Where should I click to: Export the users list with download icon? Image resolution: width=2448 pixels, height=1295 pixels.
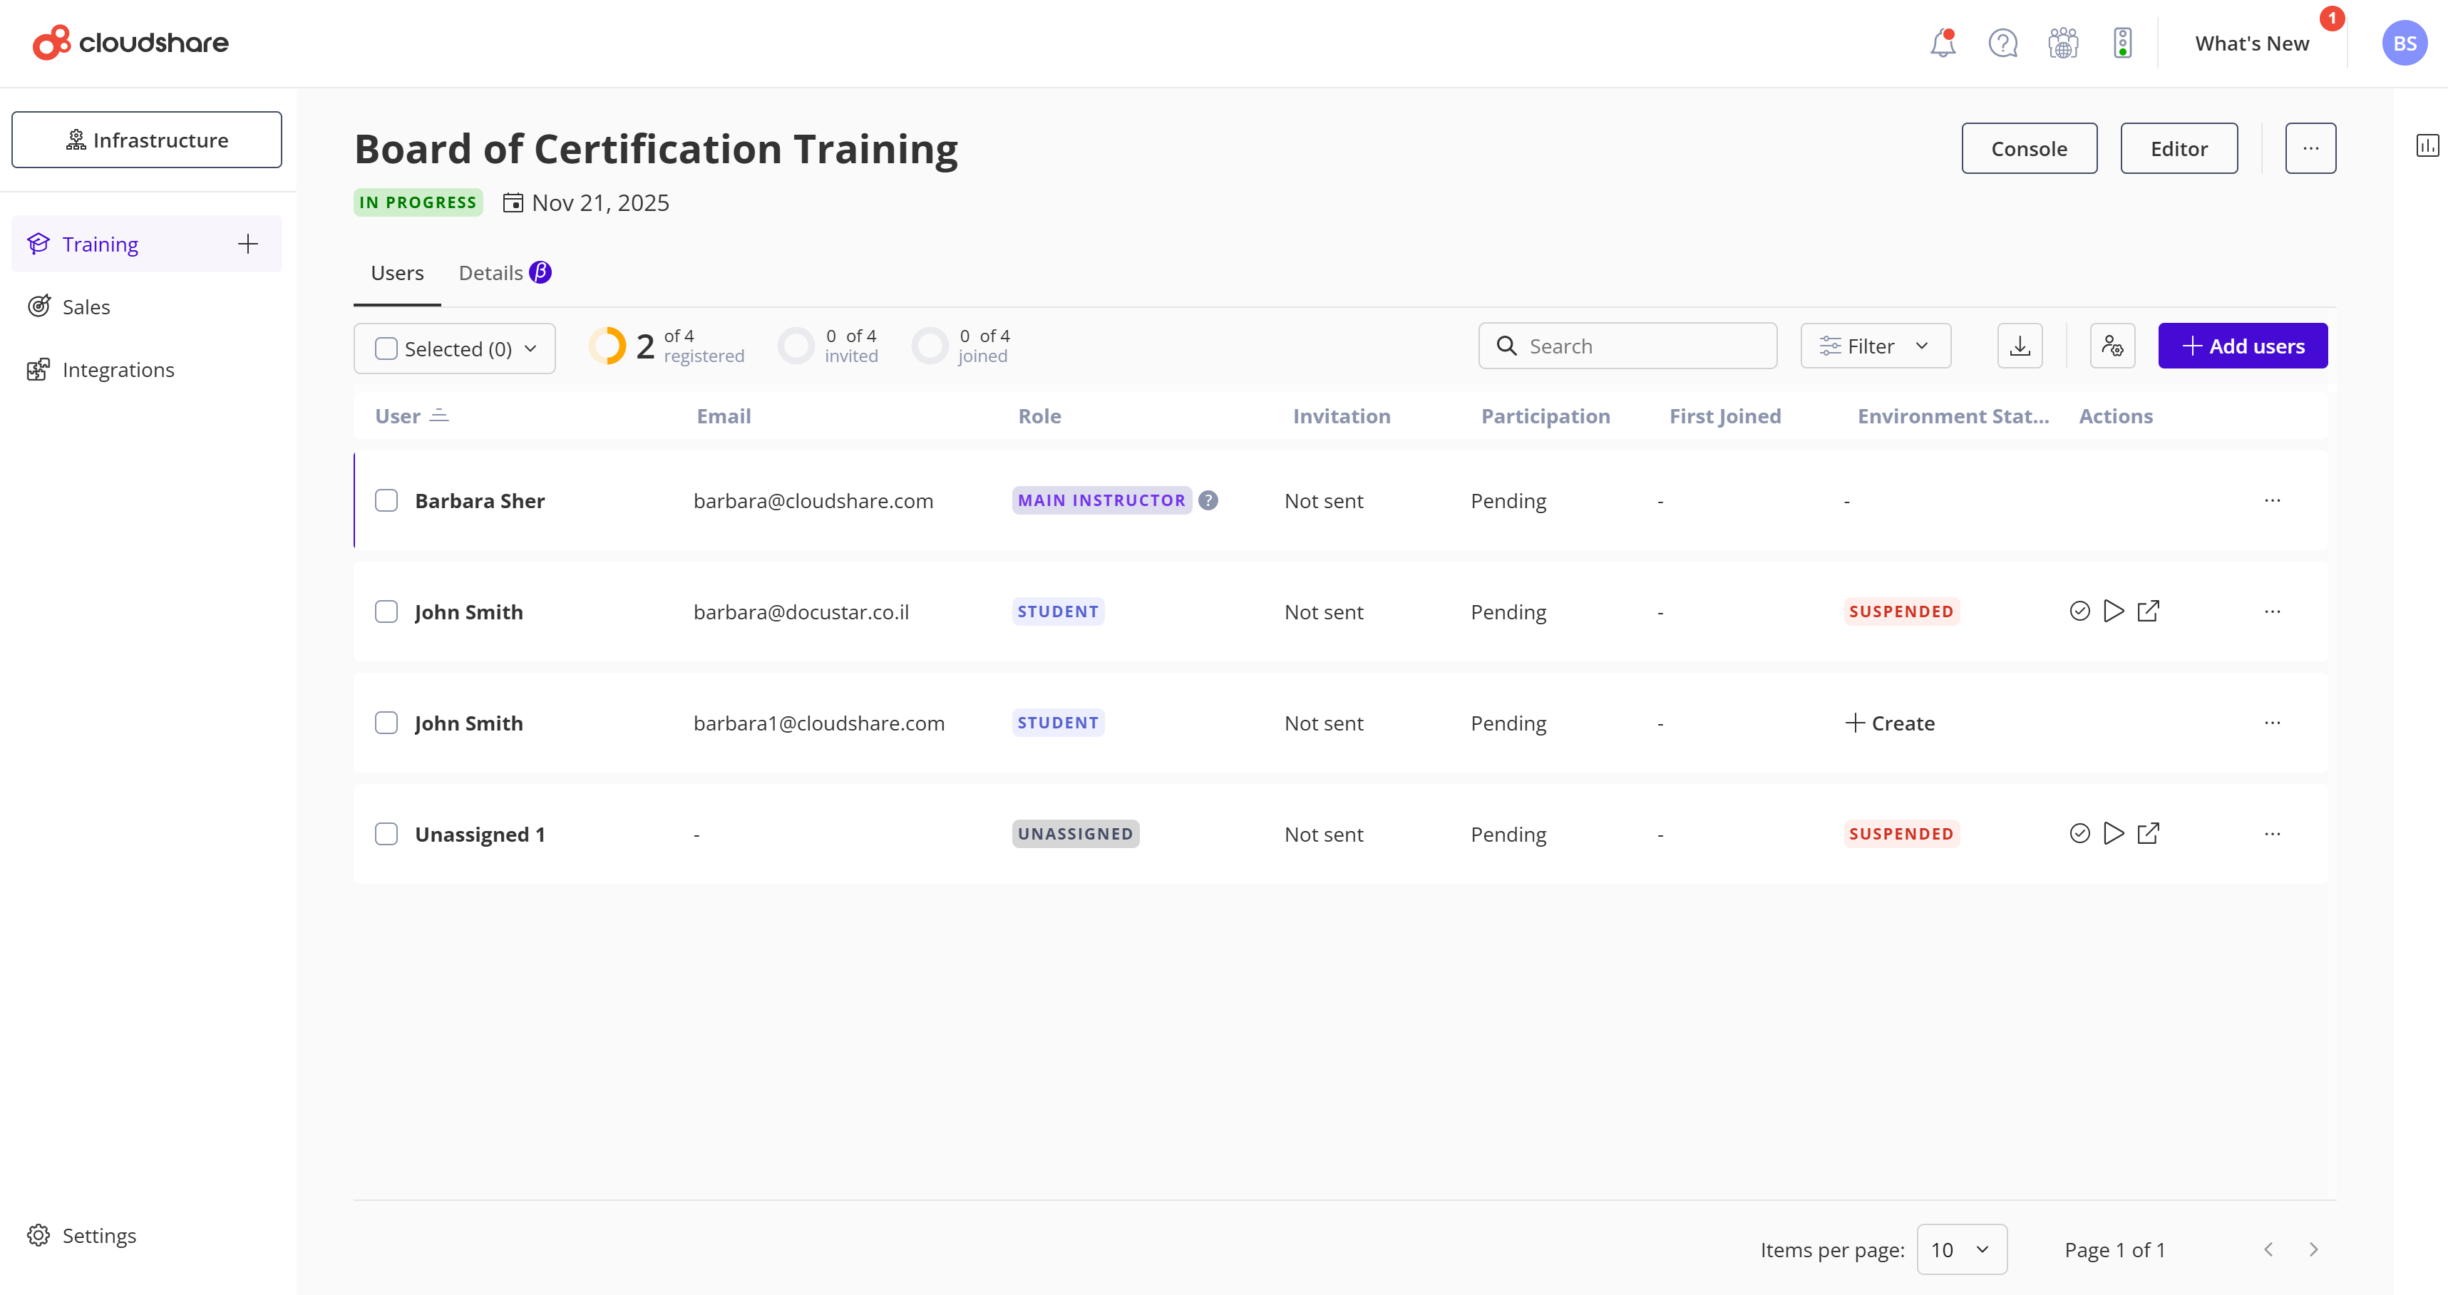click(2020, 345)
